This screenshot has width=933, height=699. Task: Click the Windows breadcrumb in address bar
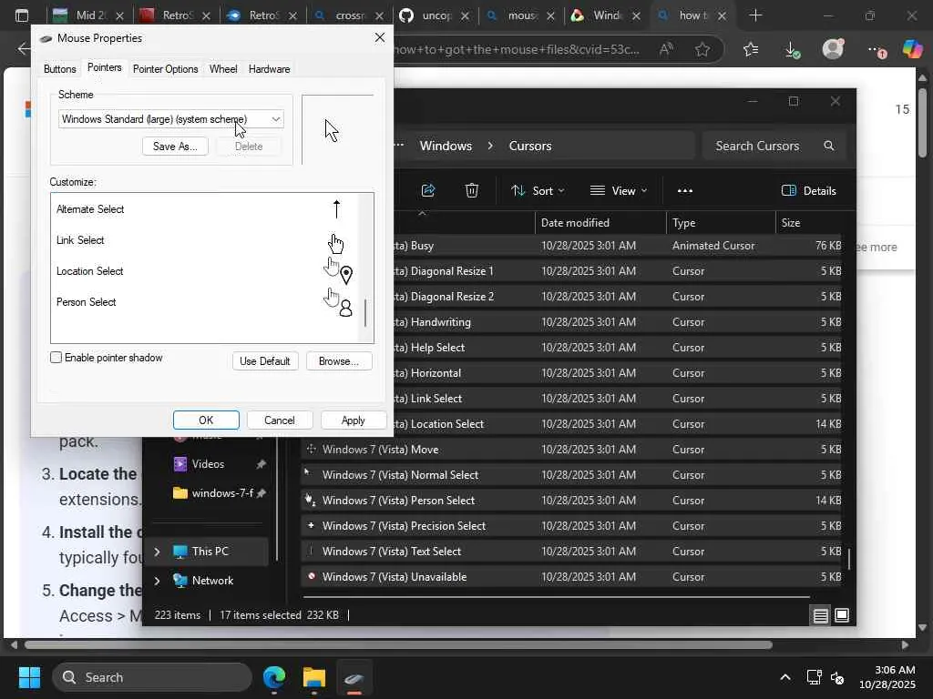(446, 146)
